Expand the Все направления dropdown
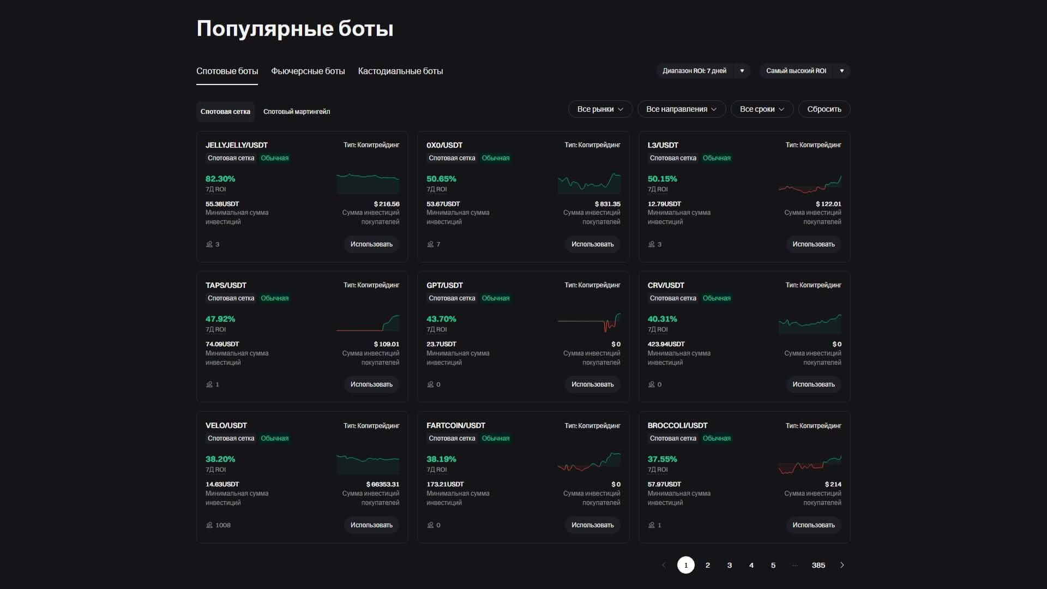The image size is (1047, 589). pyautogui.click(x=681, y=109)
